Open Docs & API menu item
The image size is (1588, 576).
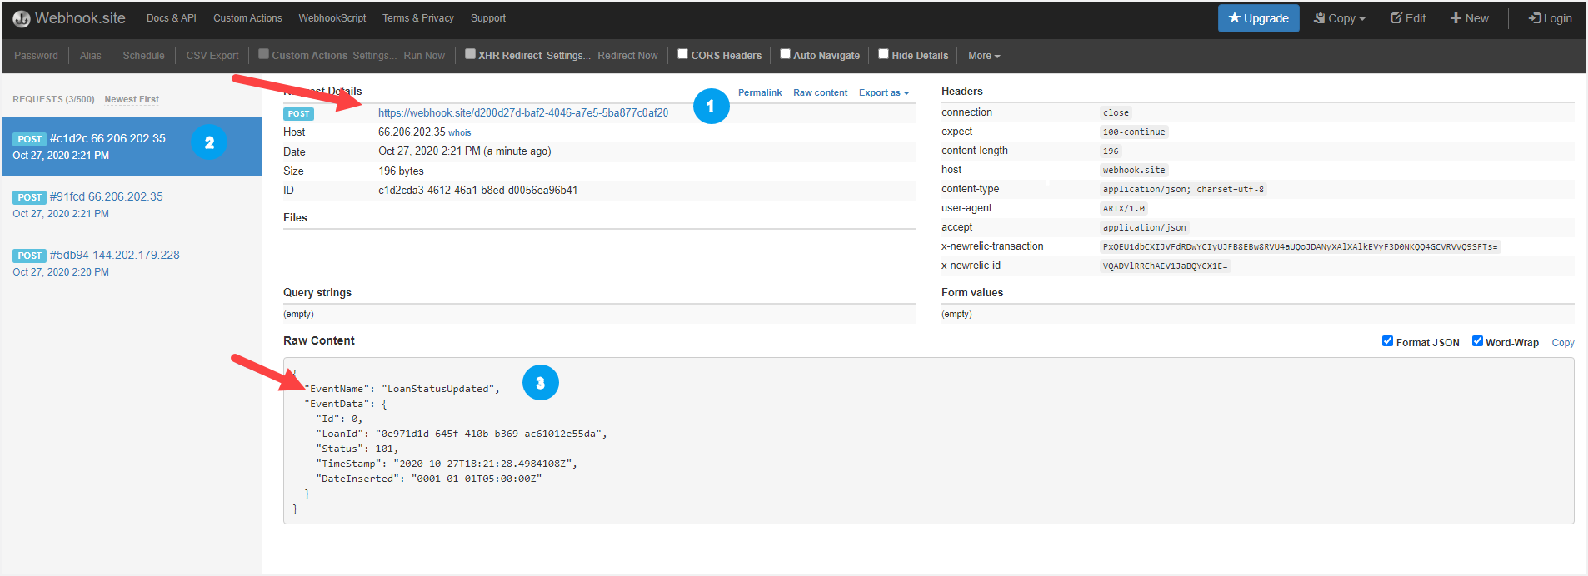pyautogui.click(x=172, y=18)
